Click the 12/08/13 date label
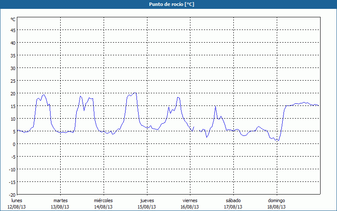Viewport: 337px width, 211px height. click(x=17, y=207)
